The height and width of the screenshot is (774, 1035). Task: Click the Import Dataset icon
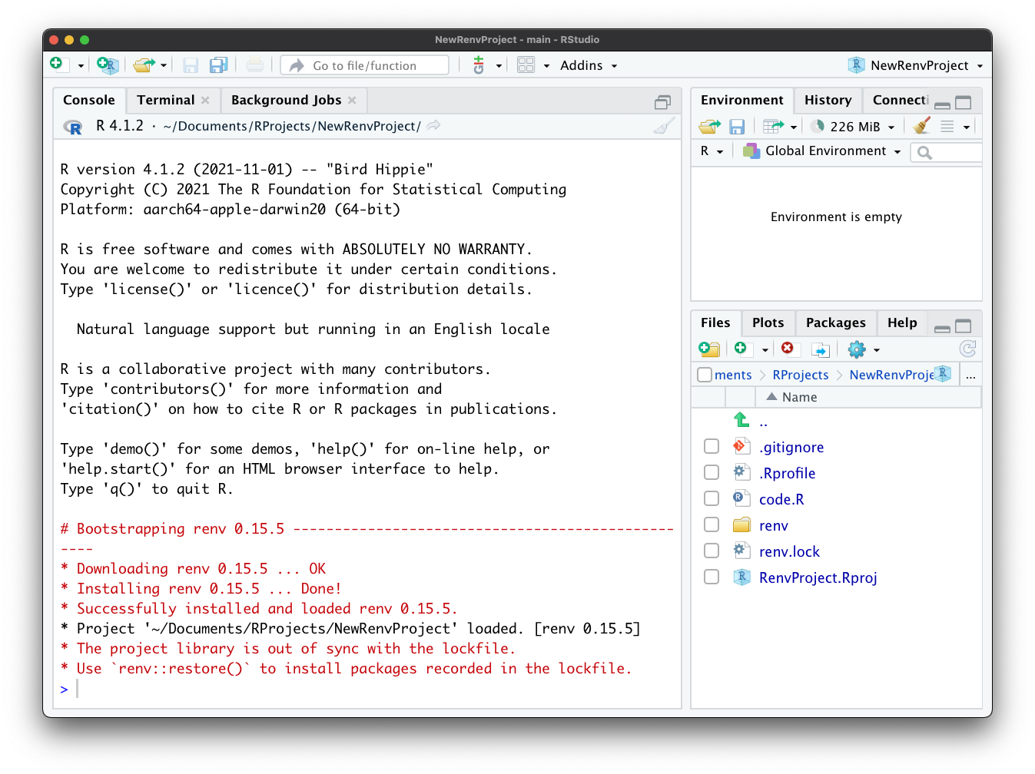(x=774, y=126)
